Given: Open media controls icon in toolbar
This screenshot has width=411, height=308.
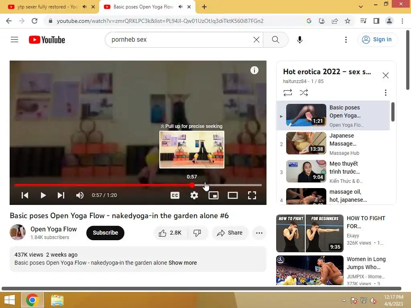Looking at the screenshot, I should [363, 21].
